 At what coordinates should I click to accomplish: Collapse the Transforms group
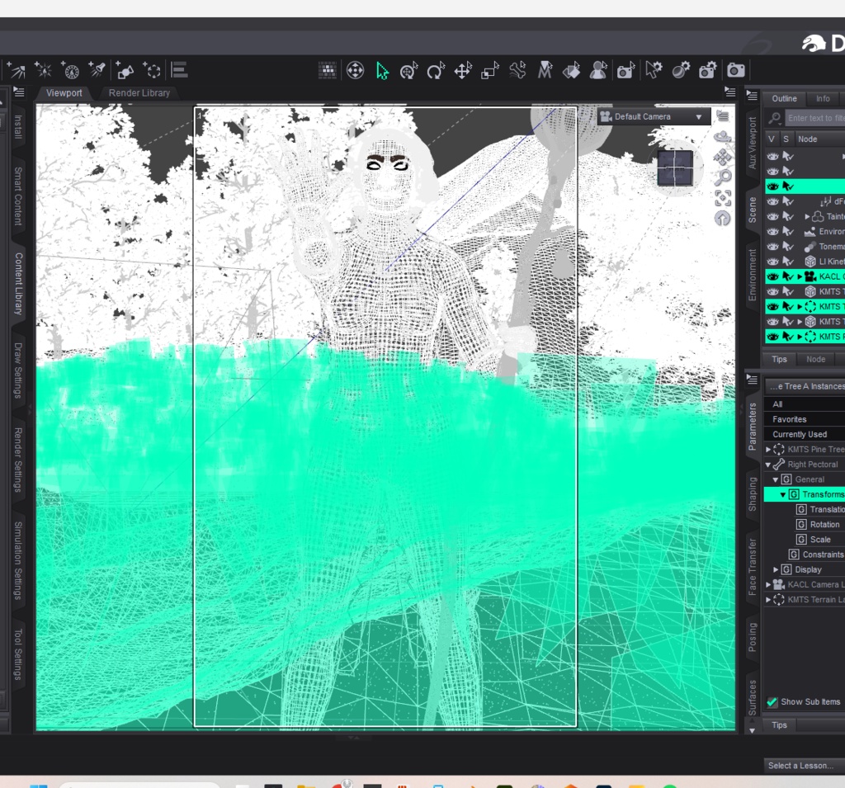pyautogui.click(x=783, y=494)
